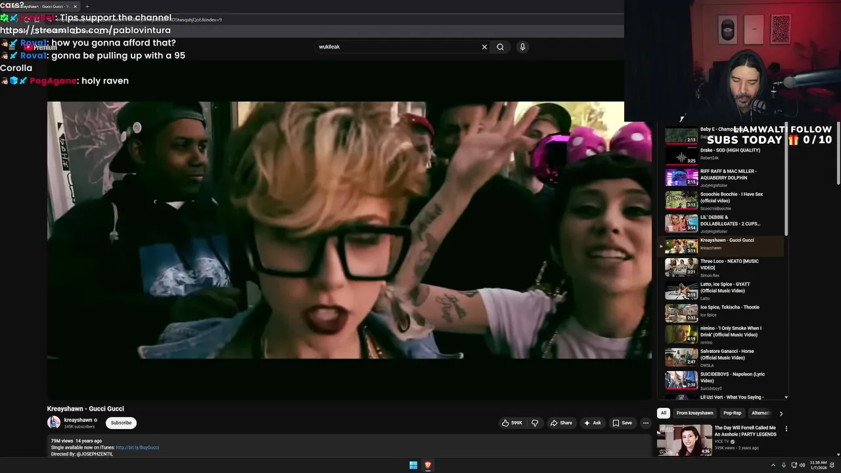Click into the search field containing wukileak

pyautogui.click(x=398, y=47)
